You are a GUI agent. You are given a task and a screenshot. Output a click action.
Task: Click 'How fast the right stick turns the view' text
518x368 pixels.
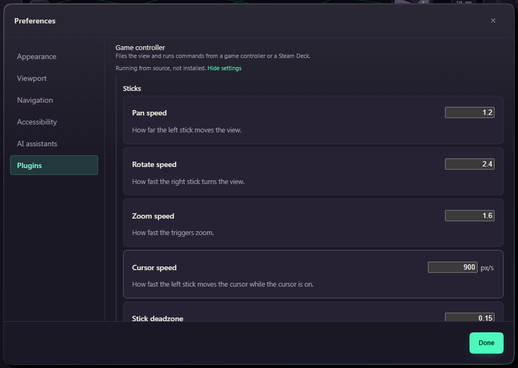(188, 182)
